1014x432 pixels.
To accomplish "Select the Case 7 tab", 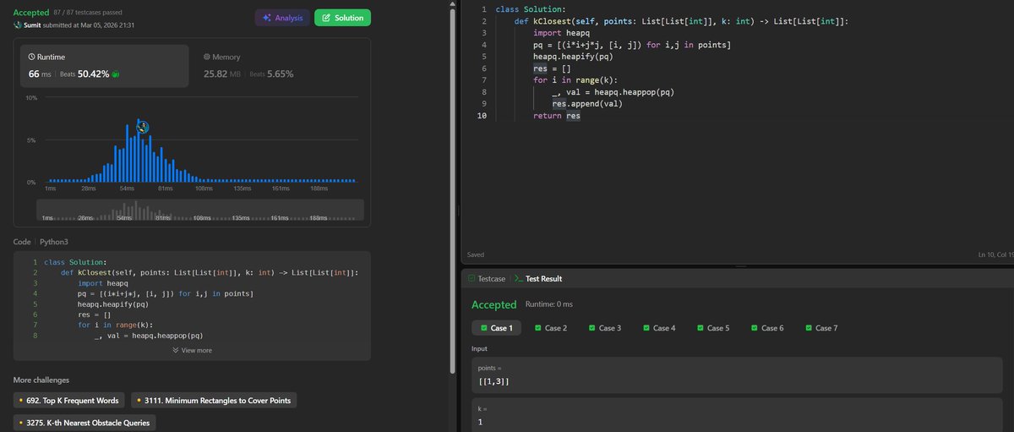I will coord(821,328).
